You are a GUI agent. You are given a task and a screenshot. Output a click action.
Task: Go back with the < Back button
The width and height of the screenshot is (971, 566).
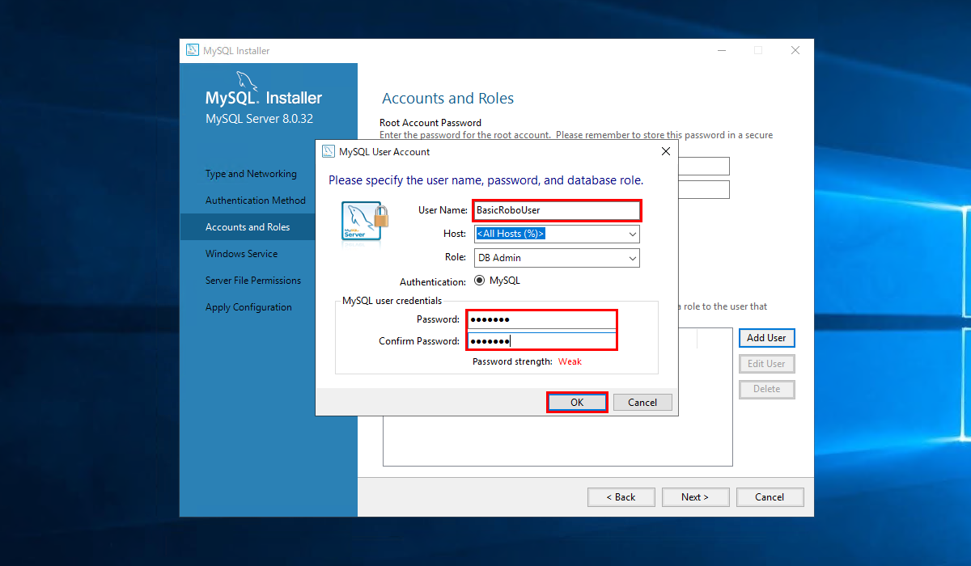(621, 497)
